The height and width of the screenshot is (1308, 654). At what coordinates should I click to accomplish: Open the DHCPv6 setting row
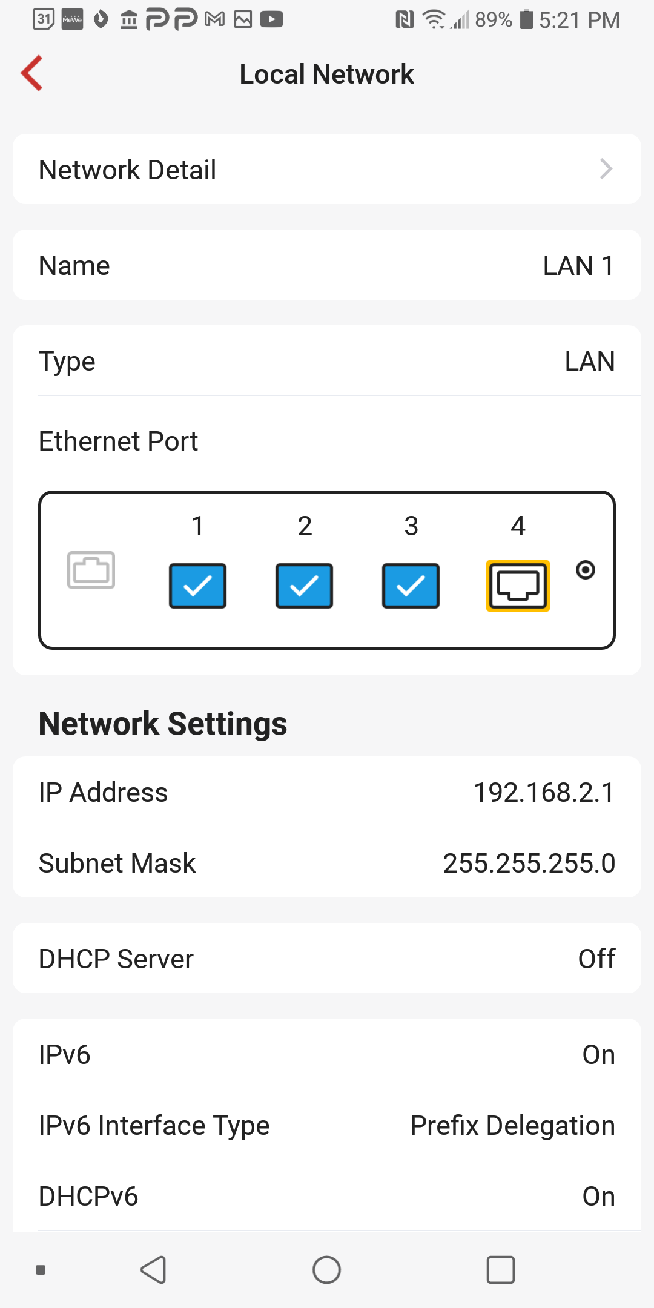[x=327, y=1197]
